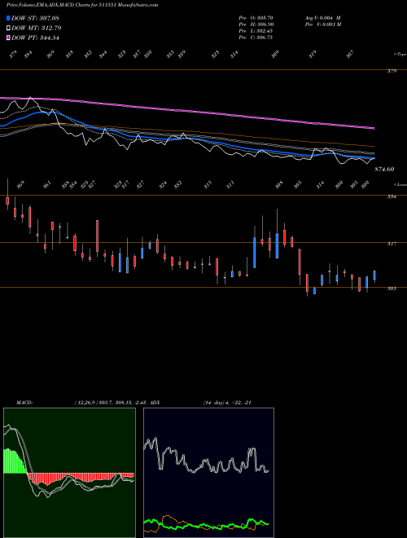Click the magenta DOW PT legend swatch
The width and height of the screenshot is (407, 538).
[8, 37]
